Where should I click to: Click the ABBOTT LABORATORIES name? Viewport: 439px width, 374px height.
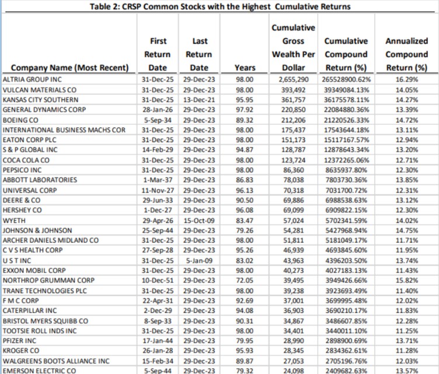[40, 180]
